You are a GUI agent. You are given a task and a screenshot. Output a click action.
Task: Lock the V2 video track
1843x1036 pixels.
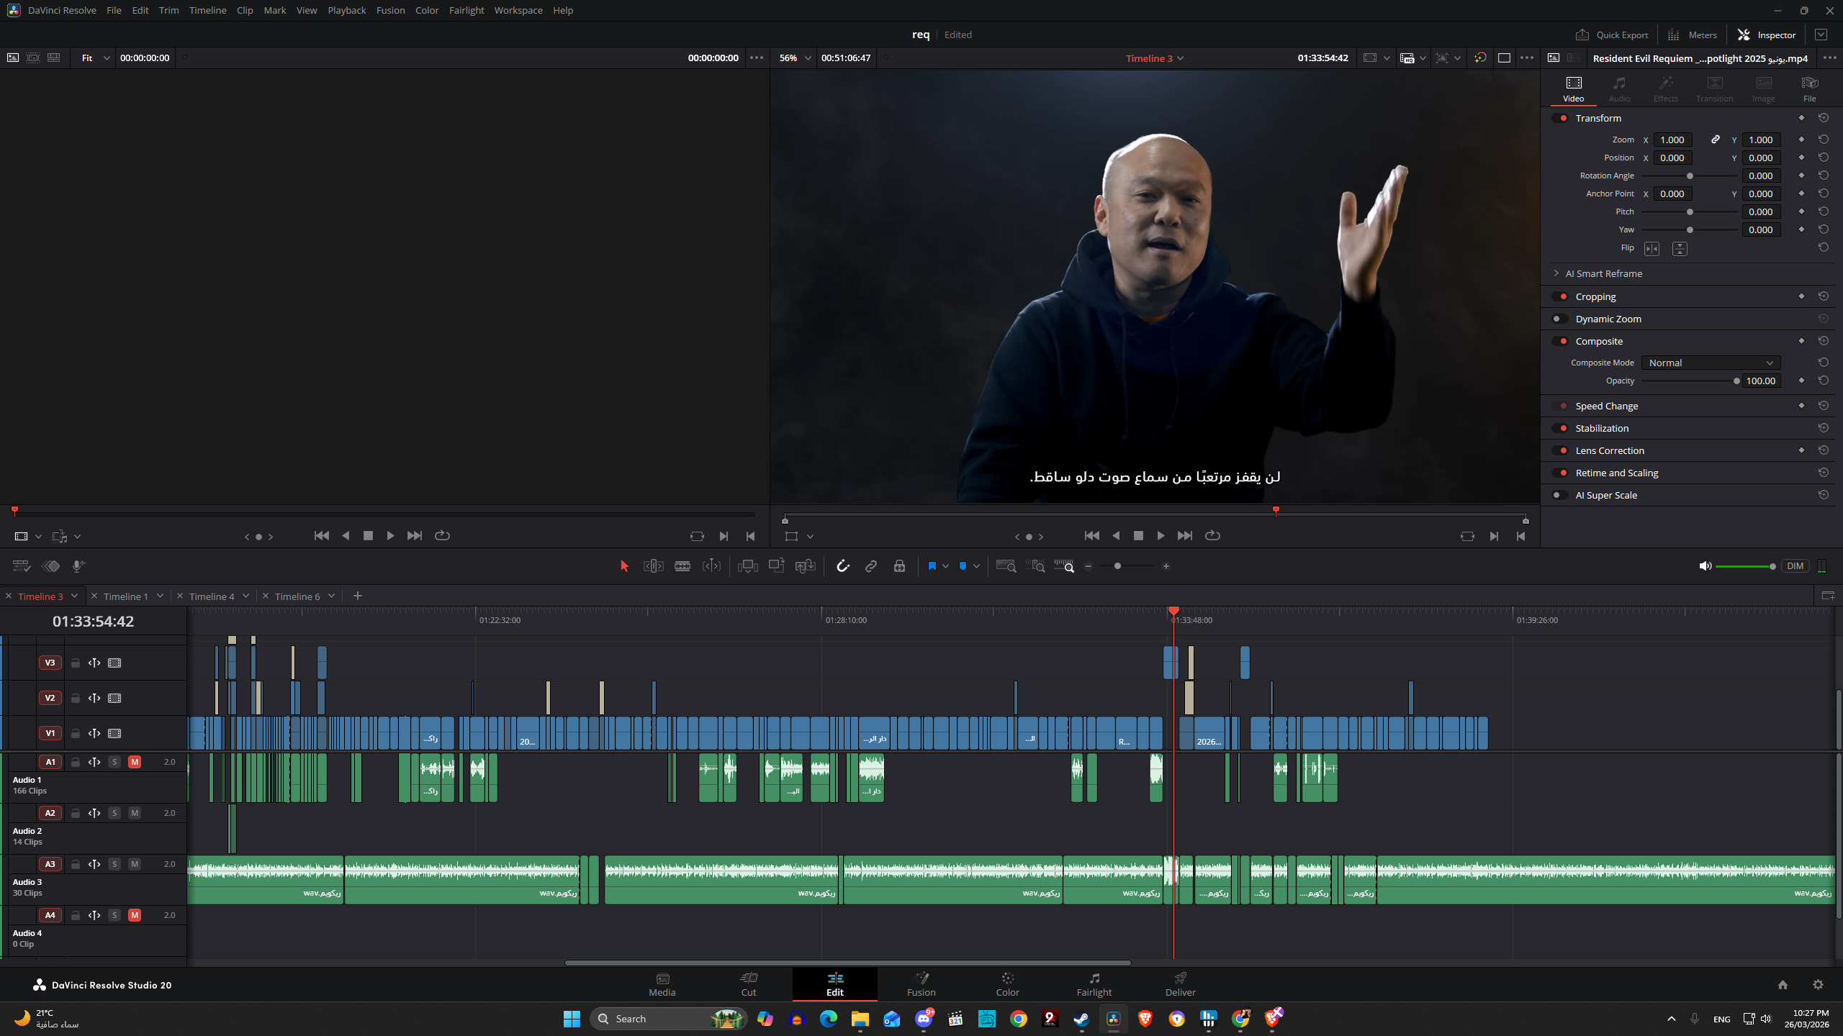(x=75, y=698)
